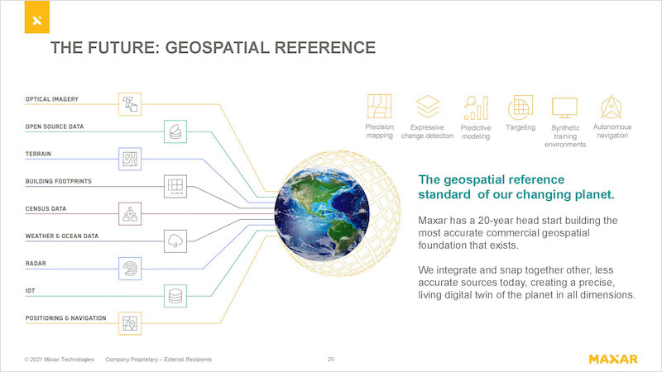The image size is (662, 372).
Task: Click the slide title 'THE FUTURE: GEOSPATIAL REFERENCE'
Action: 213,48
